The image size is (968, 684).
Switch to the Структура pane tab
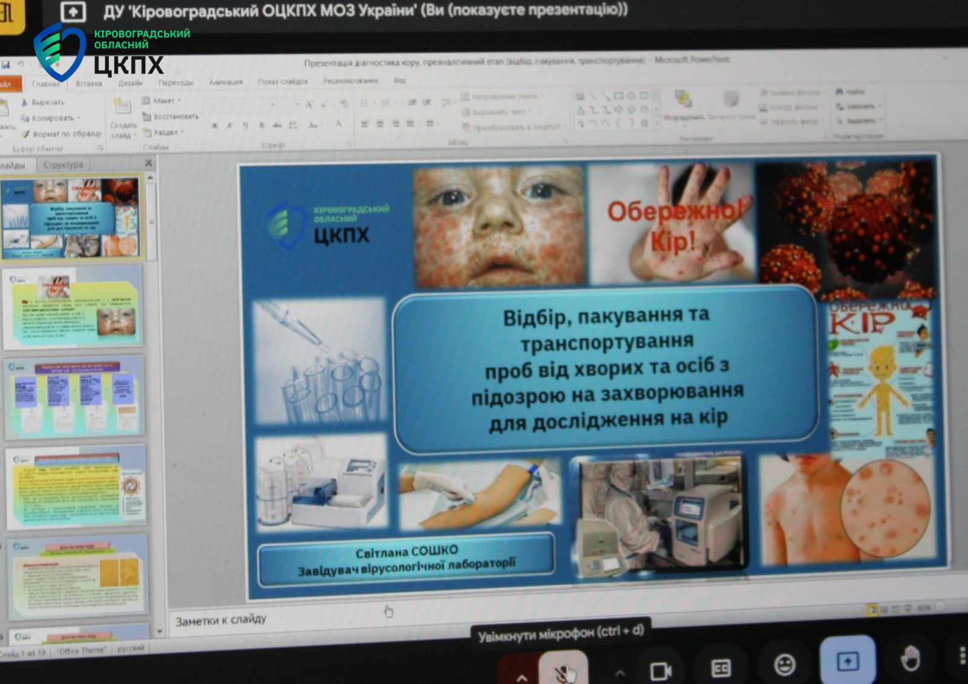(63, 164)
